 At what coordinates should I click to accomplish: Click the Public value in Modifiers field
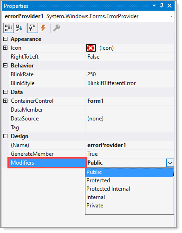pos(95,163)
